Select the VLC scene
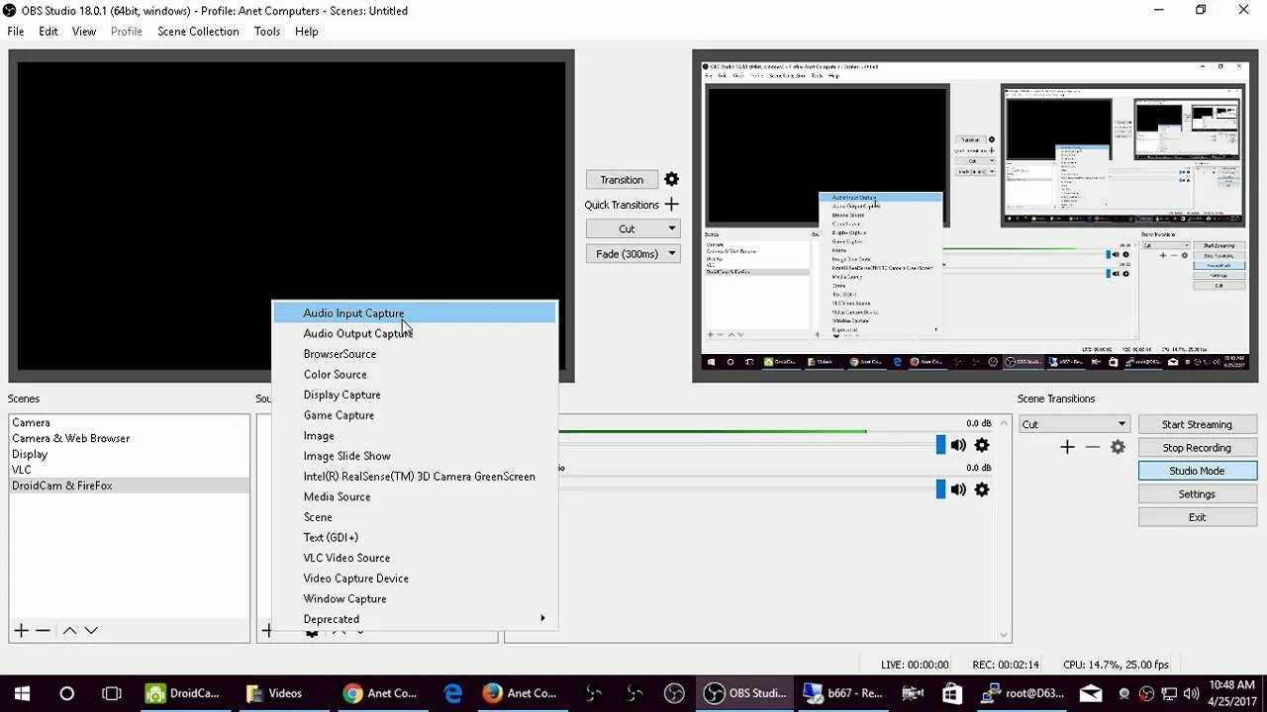Screen dimensions: 1267x712 pyautogui.click(x=129, y=470)
